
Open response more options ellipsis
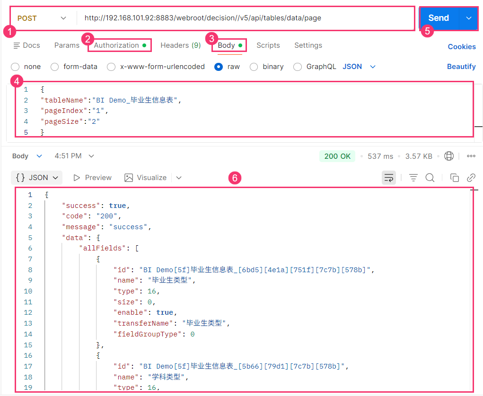[x=471, y=156]
